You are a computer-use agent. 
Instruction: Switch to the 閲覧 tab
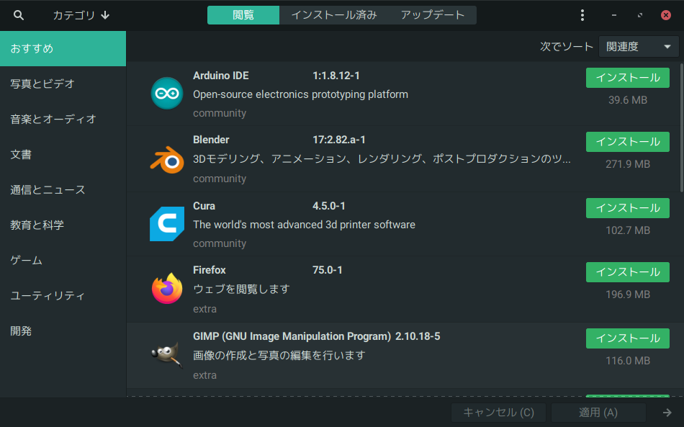coord(243,15)
